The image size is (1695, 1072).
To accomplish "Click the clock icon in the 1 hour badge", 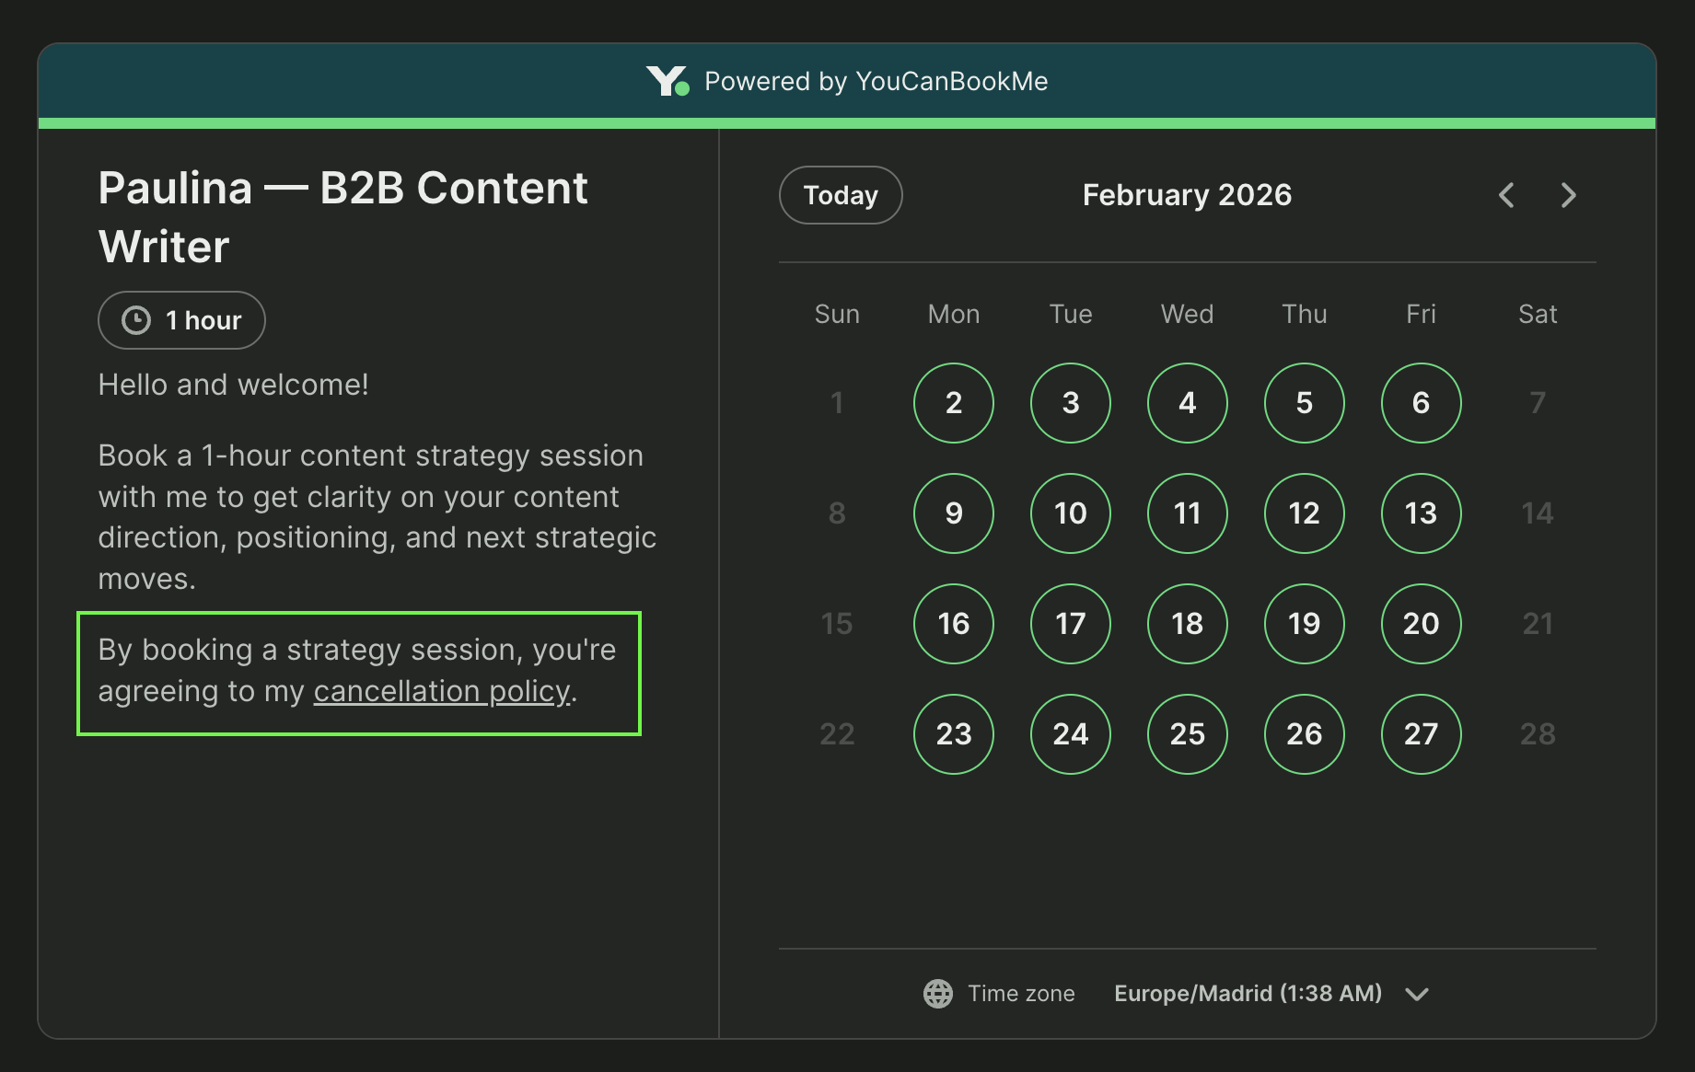I will [x=136, y=320].
